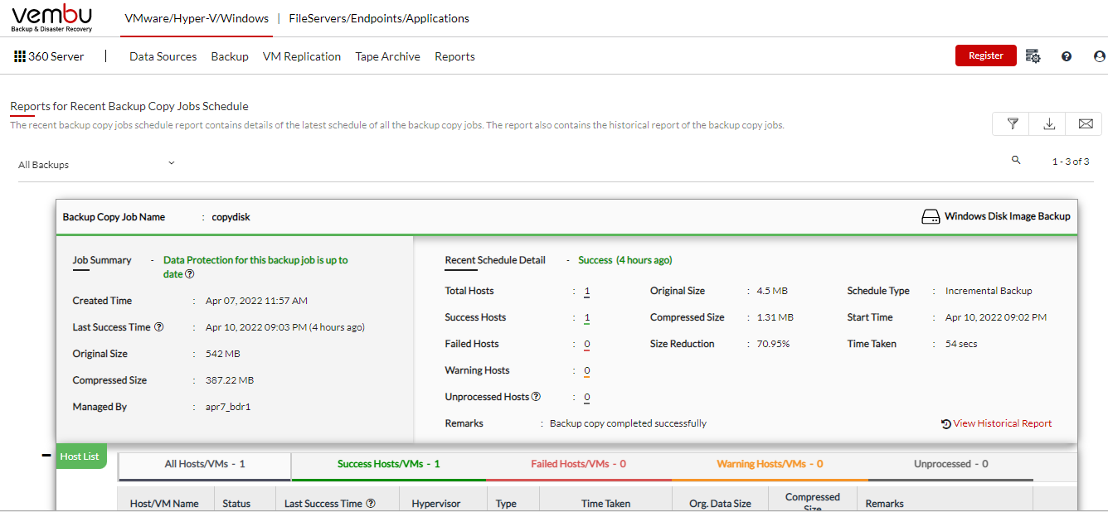Open the View Historical Report link
Screen dimensions: 1108x512
coord(1002,423)
